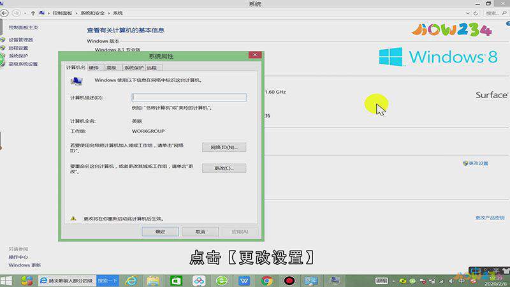Close the 系统属性 dialog
The image size is (510, 287).
point(255,55)
